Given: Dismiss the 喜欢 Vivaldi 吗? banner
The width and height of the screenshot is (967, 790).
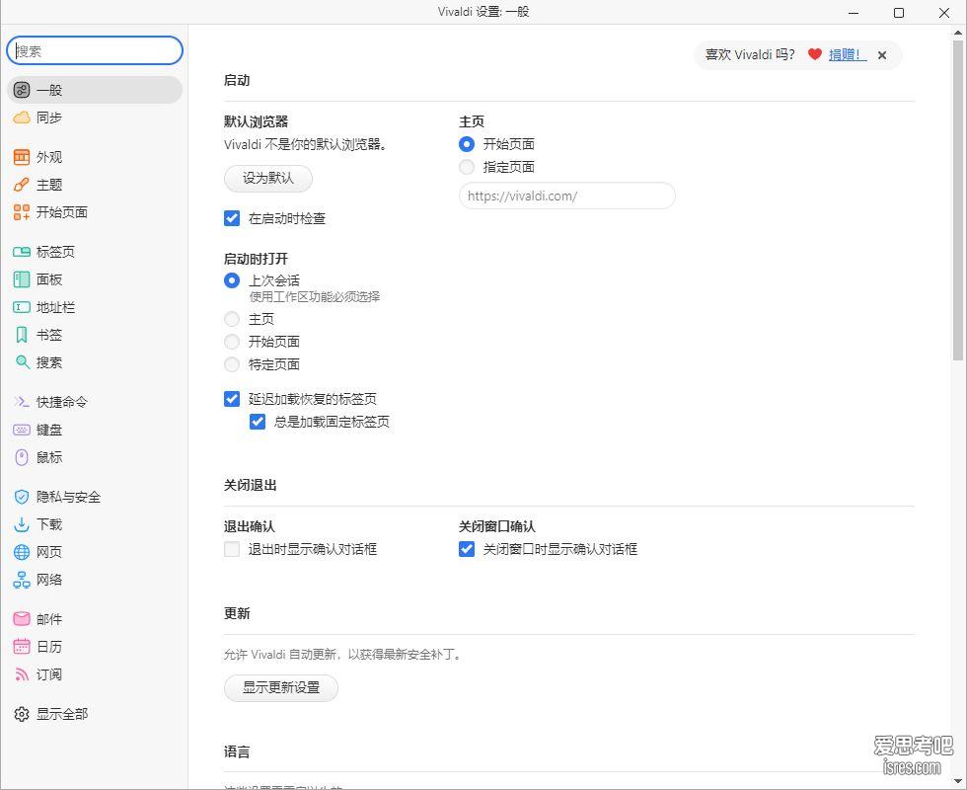Looking at the screenshot, I should tap(882, 55).
